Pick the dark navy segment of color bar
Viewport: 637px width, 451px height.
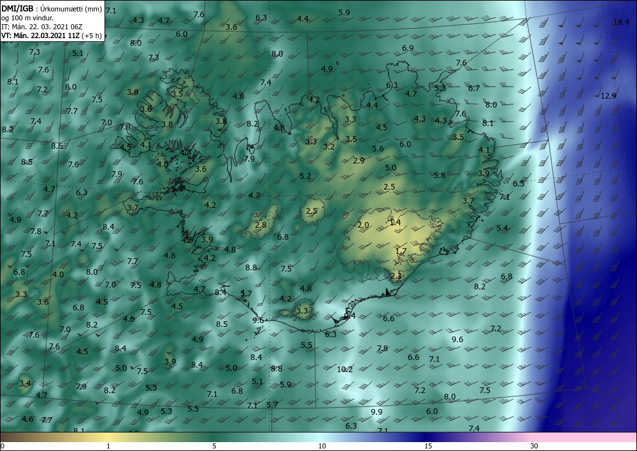(427, 437)
